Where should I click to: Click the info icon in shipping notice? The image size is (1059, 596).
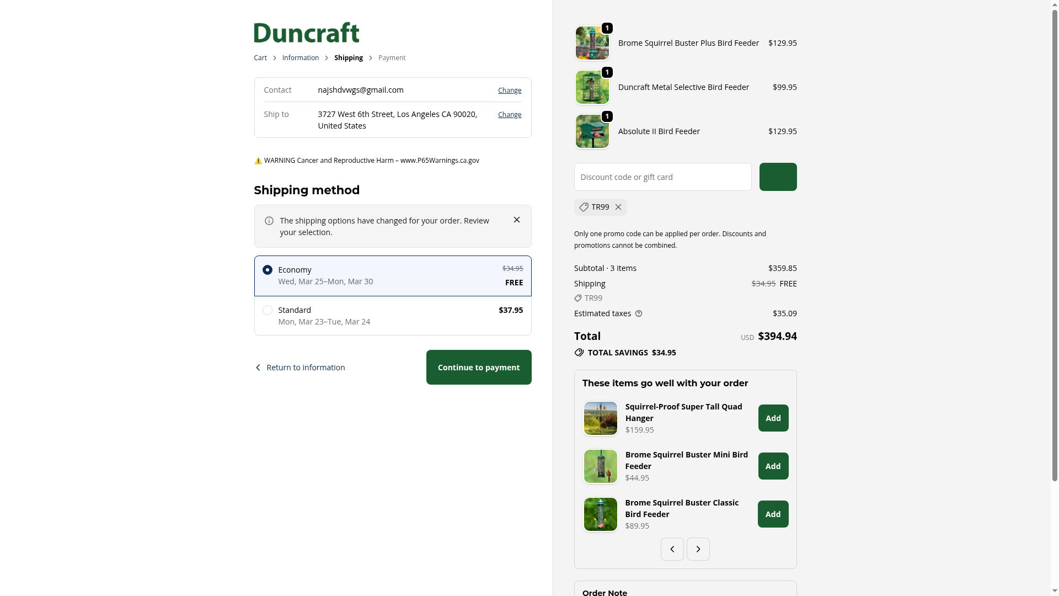coord(269,221)
